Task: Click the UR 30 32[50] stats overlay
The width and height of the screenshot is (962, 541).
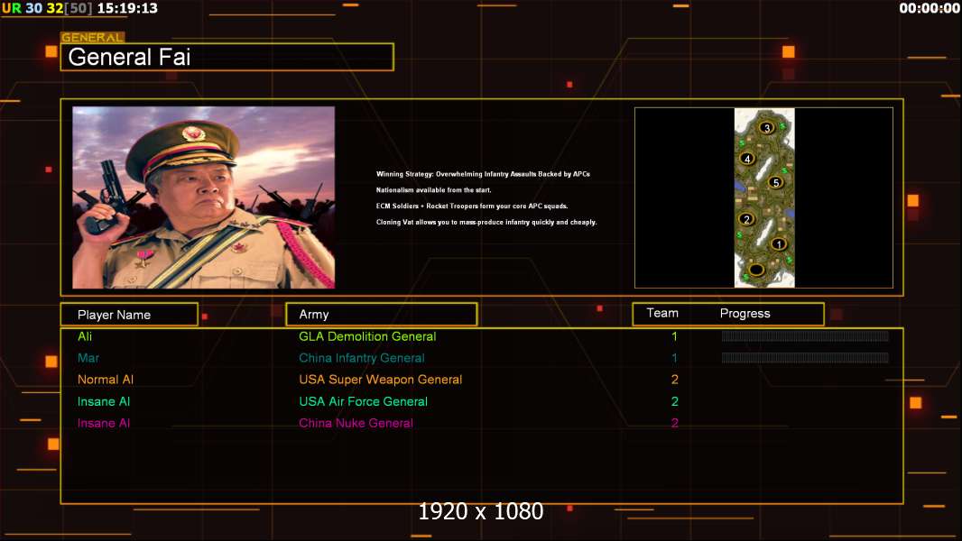Action: point(47,8)
